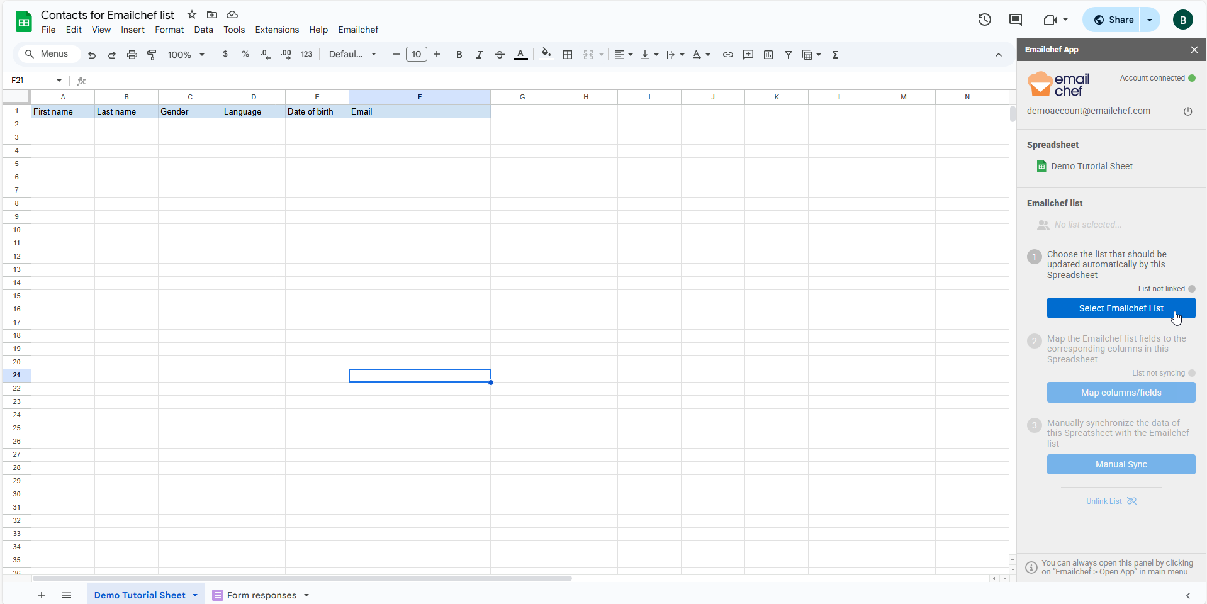Decrease font size with minus
Image resolution: width=1207 pixels, height=604 pixels.
click(396, 55)
